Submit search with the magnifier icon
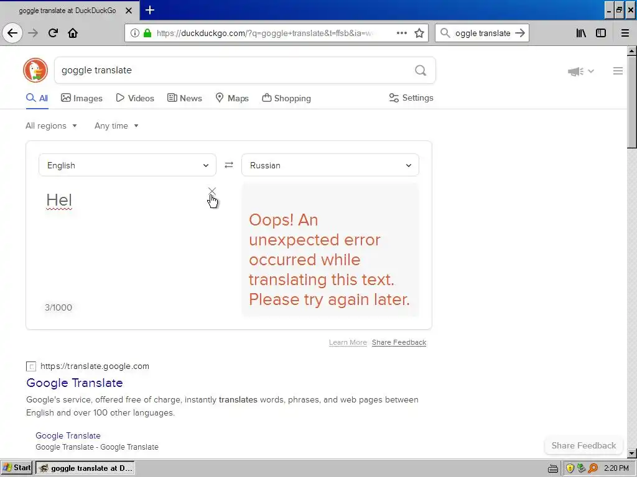637x477 pixels. click(421, 70)
